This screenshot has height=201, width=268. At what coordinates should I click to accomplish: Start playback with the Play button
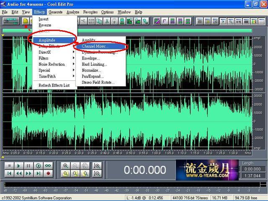coord(19,166)
